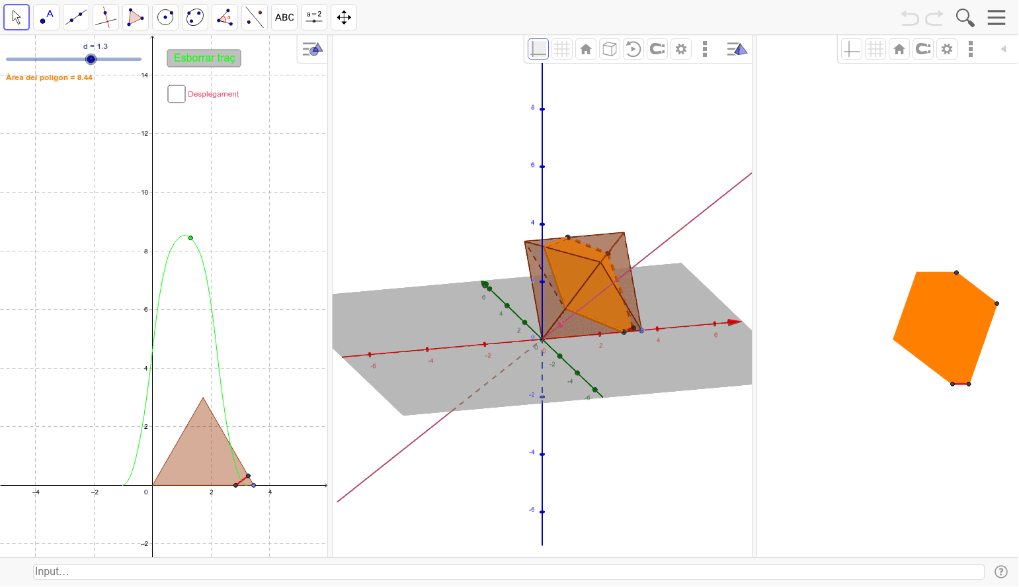This screenshot has width=1019, height=587.
Task: Toggle the 3D Graphics style bar
Action: pos(737,49)
